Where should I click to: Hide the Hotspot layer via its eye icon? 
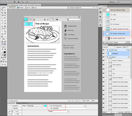tap(103, 53)
